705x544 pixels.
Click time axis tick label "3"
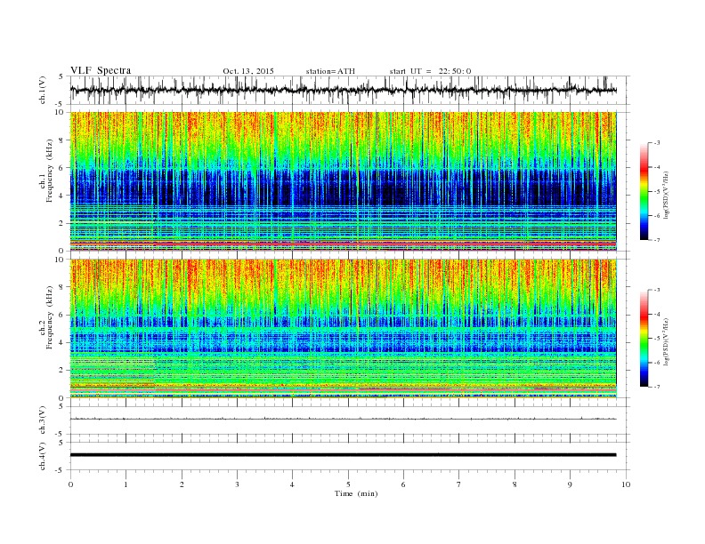tap(237, 484)
